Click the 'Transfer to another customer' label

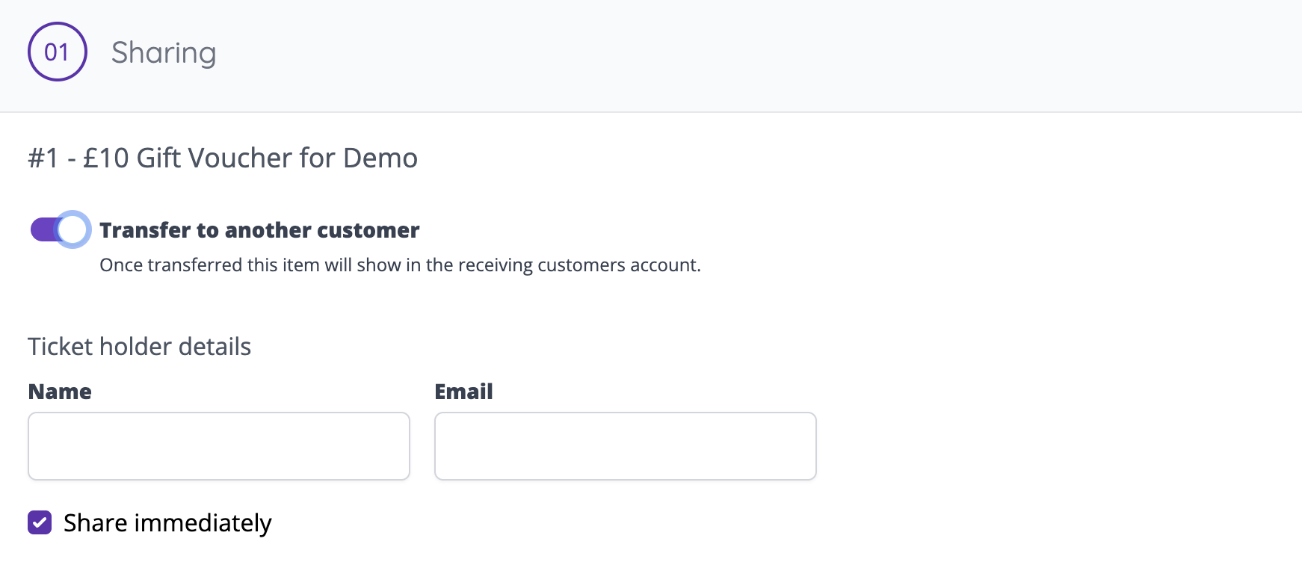[259, 230]
